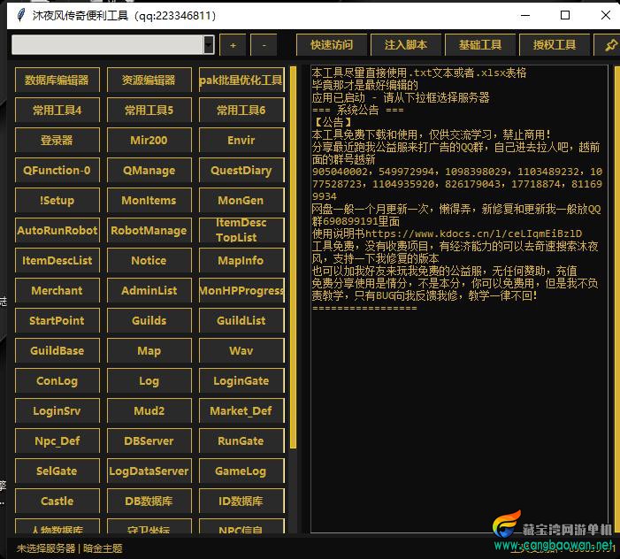This screenshot has height=559, width=620.
Task: Launch the 数据库编辑器 tool
Action: (x=57, y=80)
